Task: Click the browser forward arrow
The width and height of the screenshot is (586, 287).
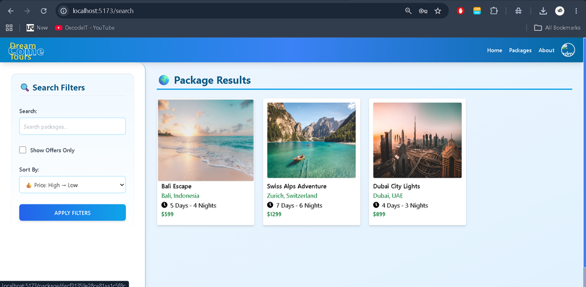Action: [27, 11]
